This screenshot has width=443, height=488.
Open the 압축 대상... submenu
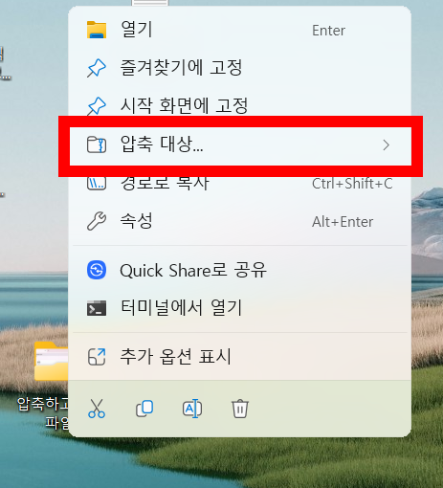pos(240,144)
